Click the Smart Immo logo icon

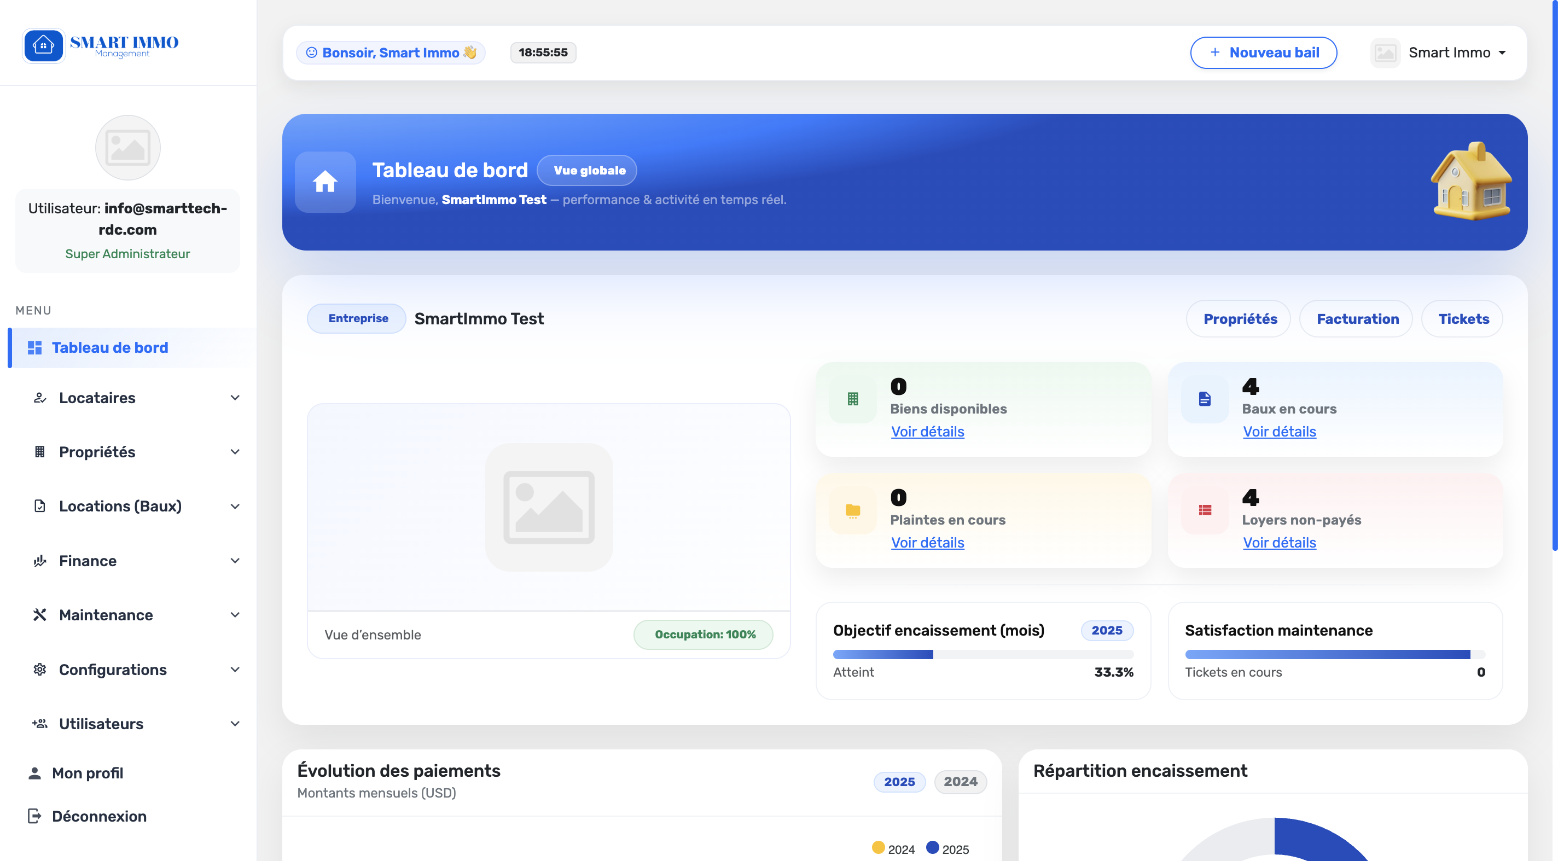click(43, 45)
